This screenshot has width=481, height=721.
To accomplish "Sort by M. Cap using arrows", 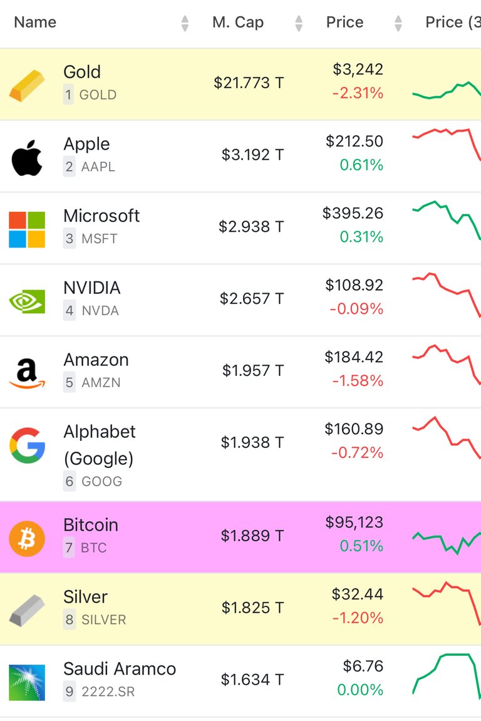I will pos(299,23).
